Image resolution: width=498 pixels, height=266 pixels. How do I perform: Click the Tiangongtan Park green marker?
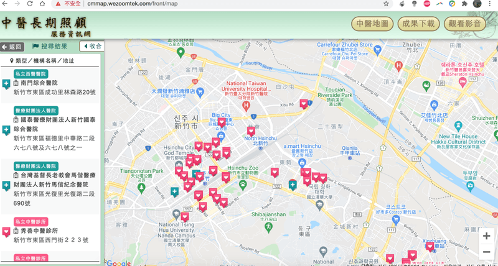click(x=141, y=189)
